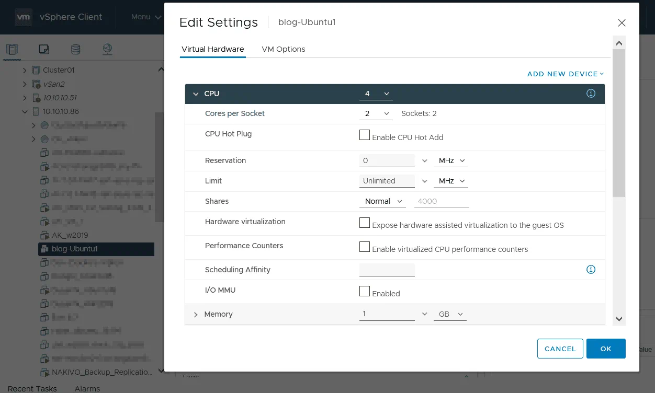Viewport: 655px width, 393px height.
Task: Click inside the Scheduling Affinity field
Action: [387, 269]
